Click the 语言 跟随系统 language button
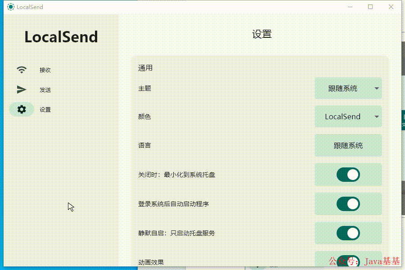 pyautogui.click(x=348, y=145)
